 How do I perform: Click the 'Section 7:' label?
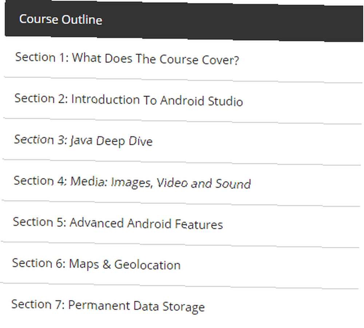click(38, 304)
